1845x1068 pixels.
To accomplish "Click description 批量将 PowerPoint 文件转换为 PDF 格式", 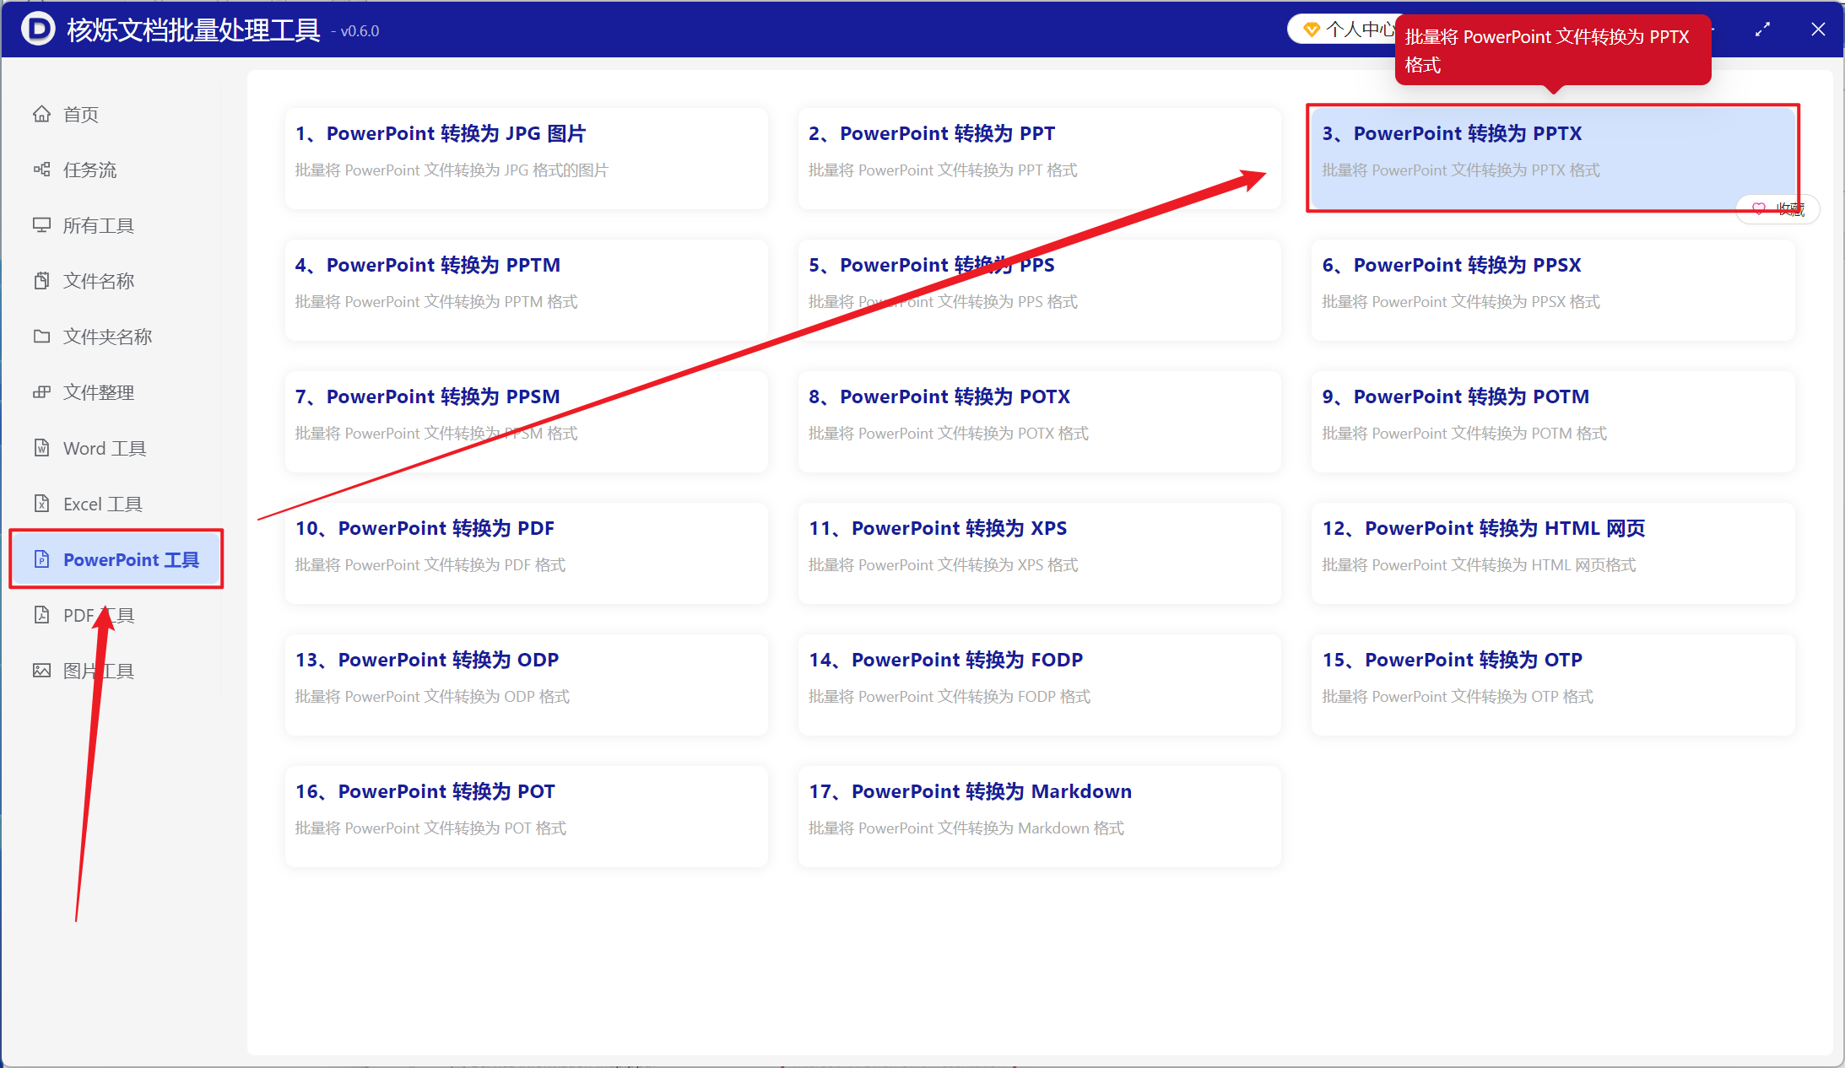I will pos(430,565).
